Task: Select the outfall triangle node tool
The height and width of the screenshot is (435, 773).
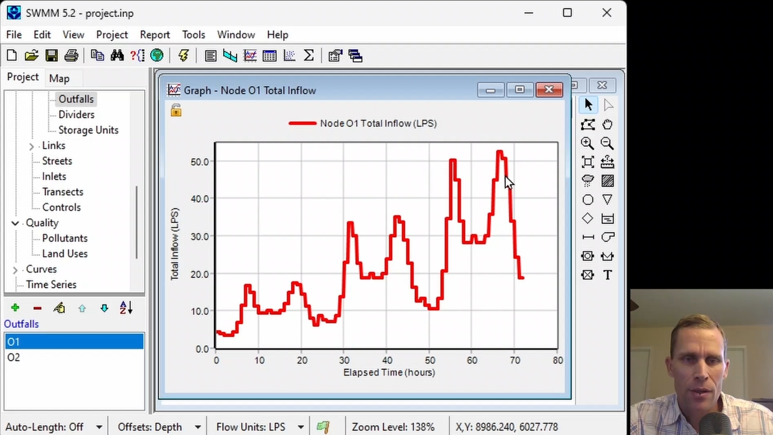Action: pyautogui.click(x=607, y=199)
